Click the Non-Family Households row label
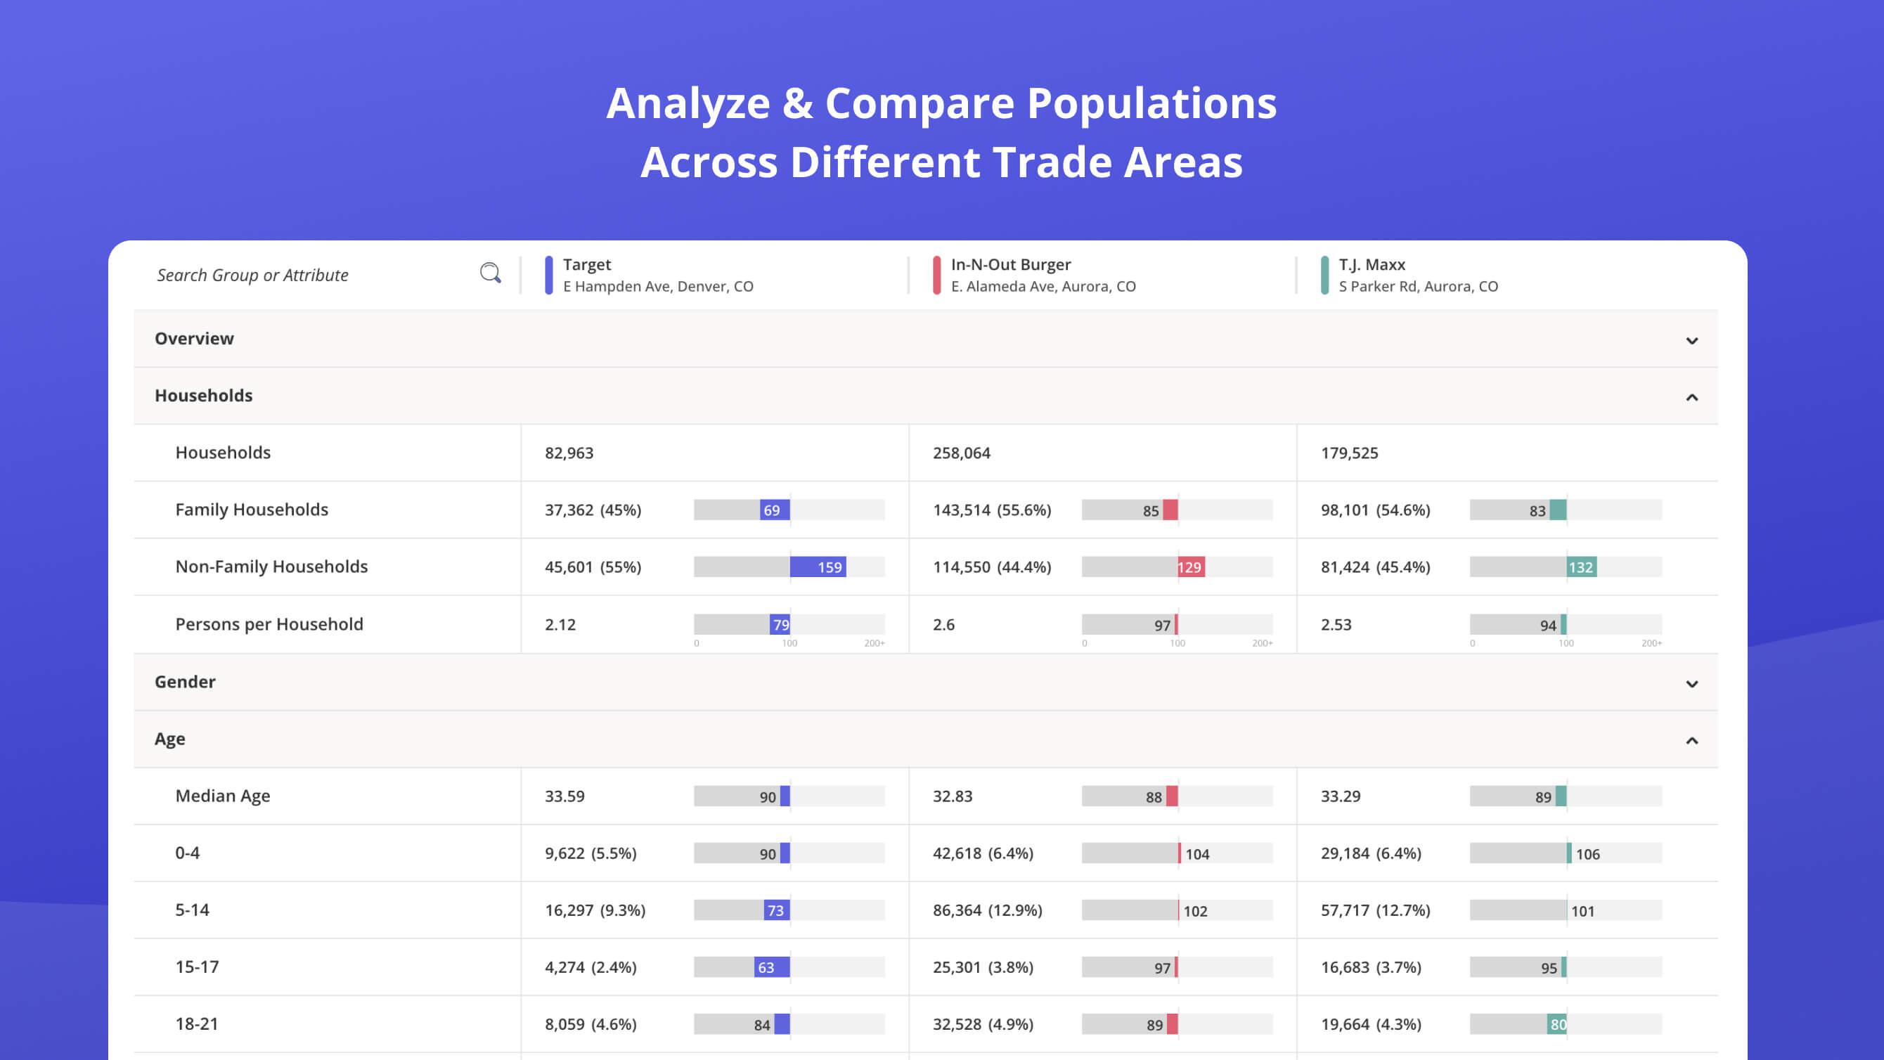This screenshot has width=1884, height=1060. click(271, 567)
